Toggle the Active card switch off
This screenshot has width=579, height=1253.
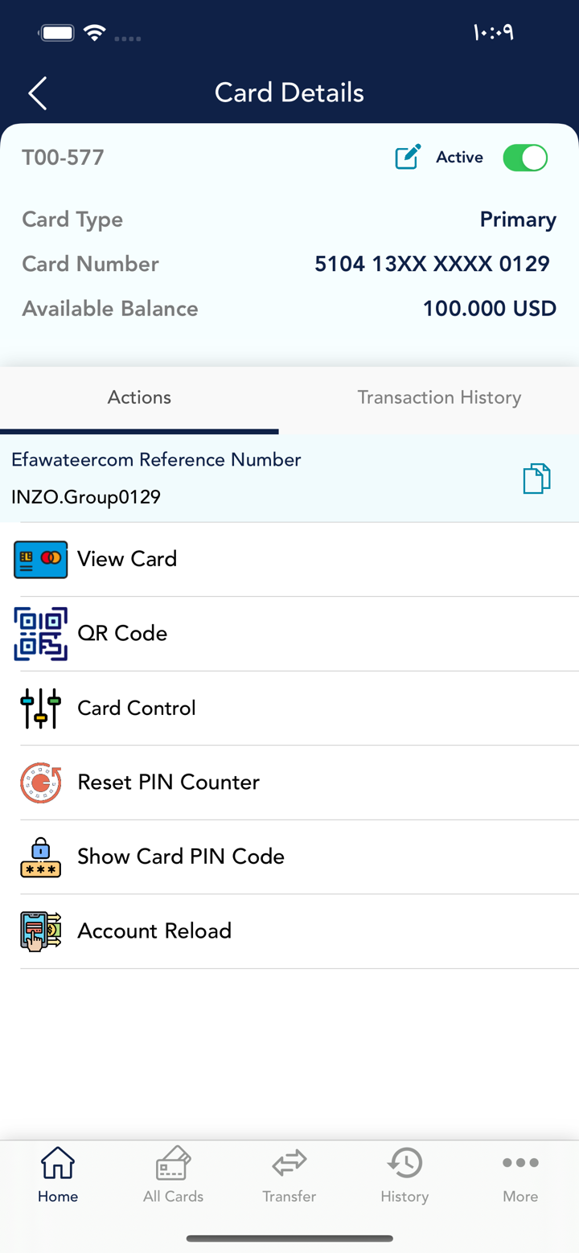click(524, 158)
